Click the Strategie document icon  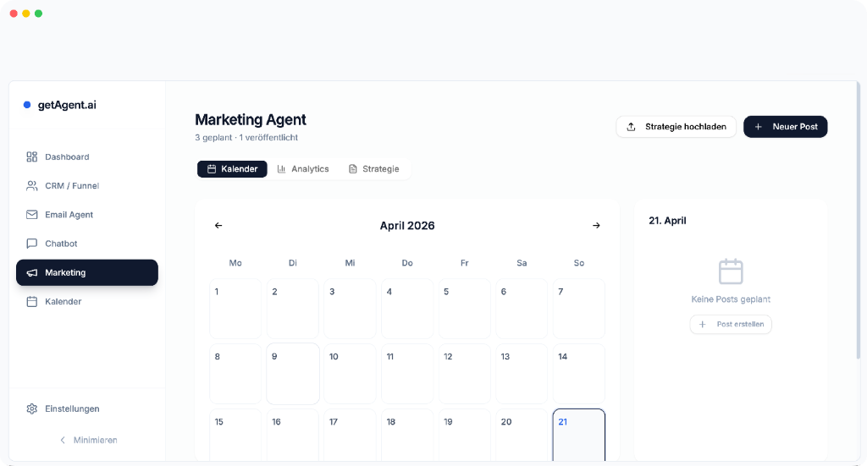click(353, 169)
